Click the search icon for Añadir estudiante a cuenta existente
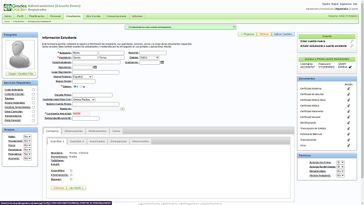Viewport: 364px width, 205px height. pos(352,46)
